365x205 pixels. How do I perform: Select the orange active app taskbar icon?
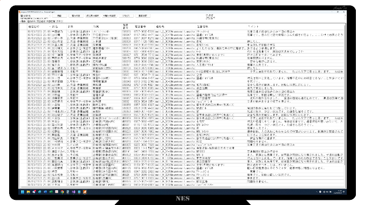(x=85, y=192)
